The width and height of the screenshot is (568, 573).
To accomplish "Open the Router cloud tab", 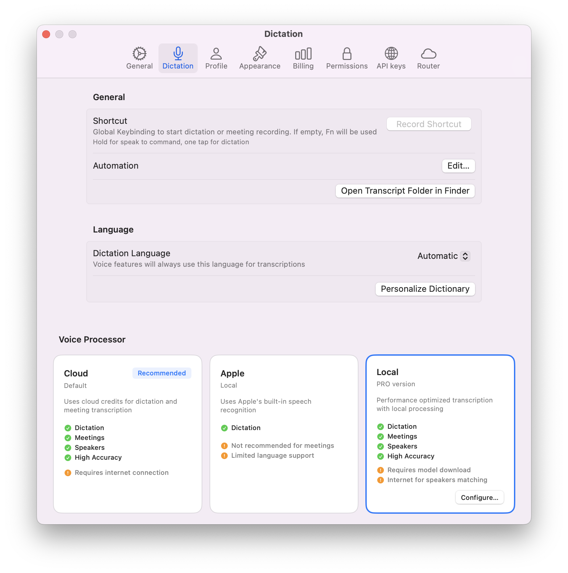I will [428, 58].
